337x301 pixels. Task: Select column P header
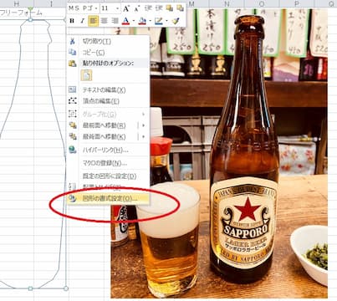coord(297,3)
